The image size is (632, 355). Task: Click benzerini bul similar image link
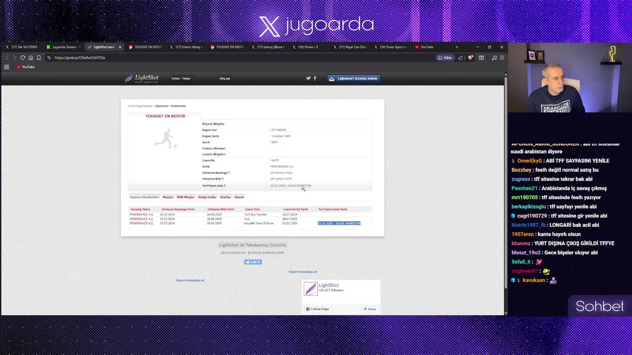click(233, 252)
